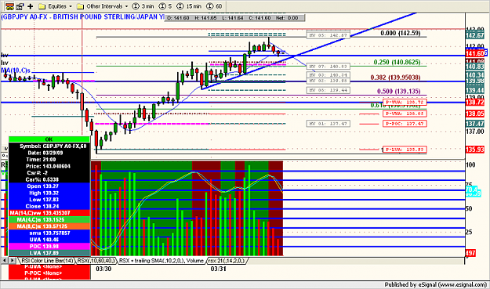
Task: Click the Symbol: GBPJPY A0-FX,60 row
Action: tap(49, 146)
